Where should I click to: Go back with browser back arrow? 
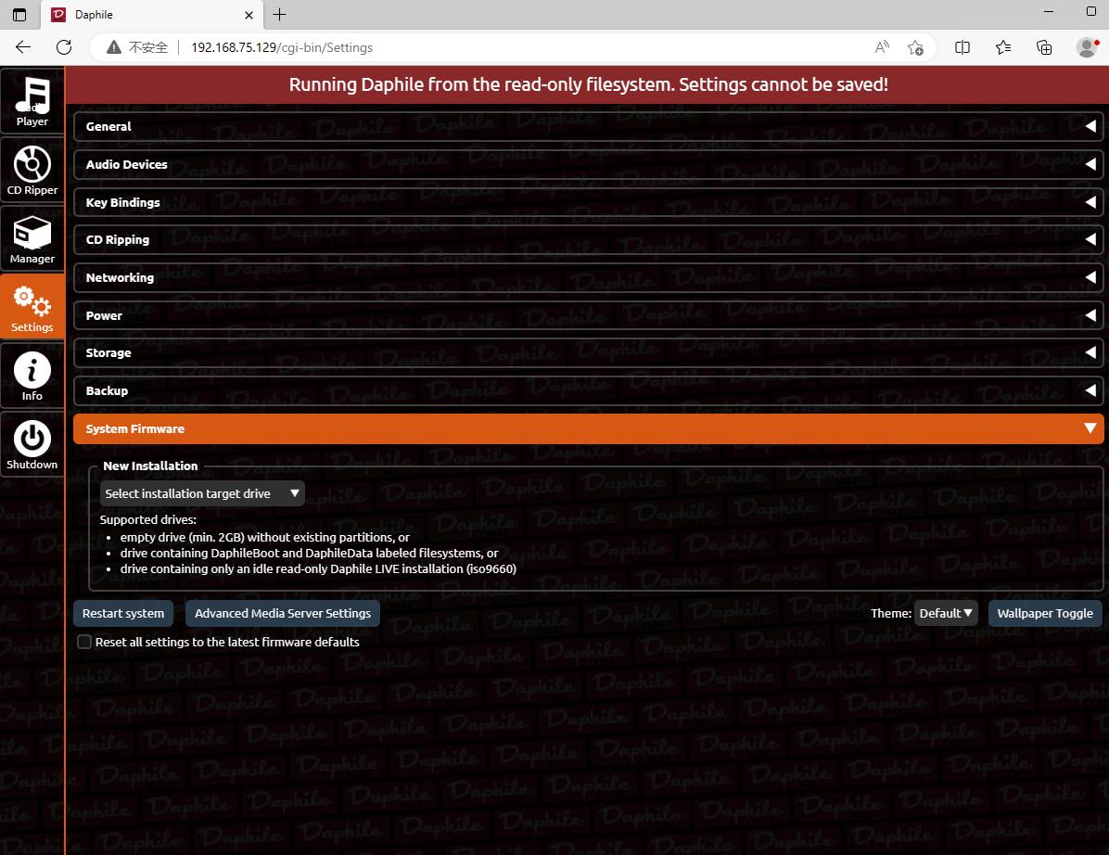pos(23,47)
